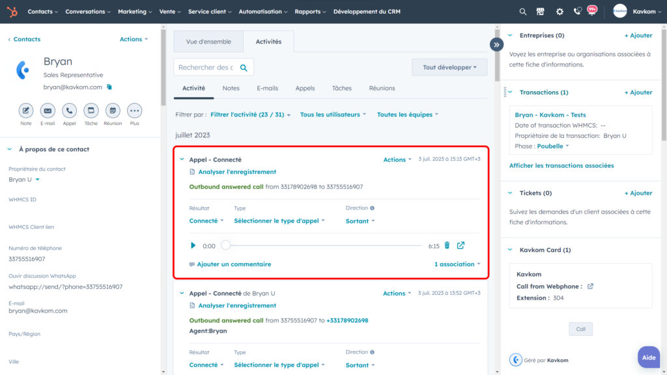
Task: Delete the call recording via trash icon
Action: [446, 246]
